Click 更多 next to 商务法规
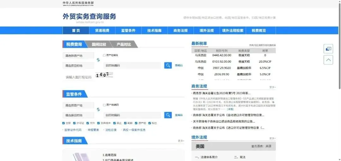Image resolution: width=341 pixels, height=161 pixels. point(272,87)
